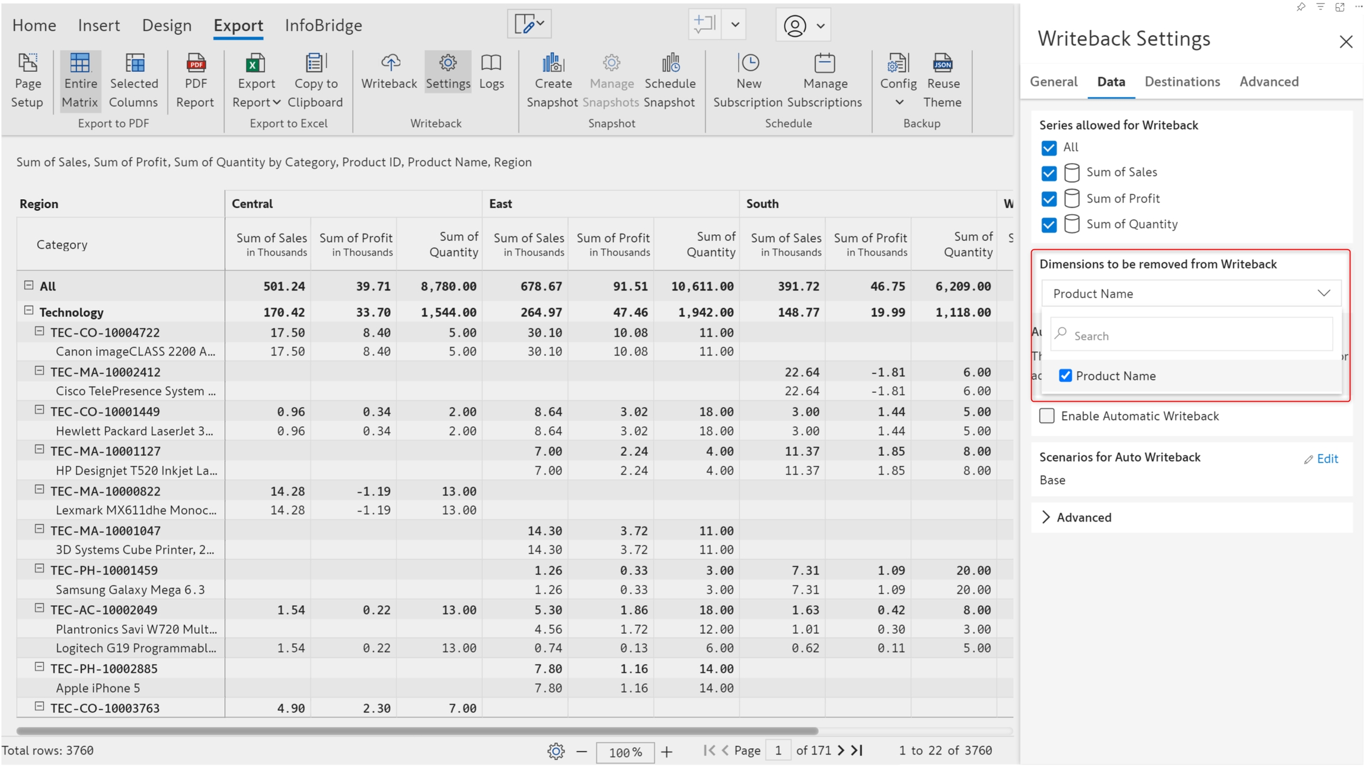Image resolution: width=1366 pixels, height=767 pixels.
Task: Uncheck Sum of Profit series
Action: pos(1049,199)
